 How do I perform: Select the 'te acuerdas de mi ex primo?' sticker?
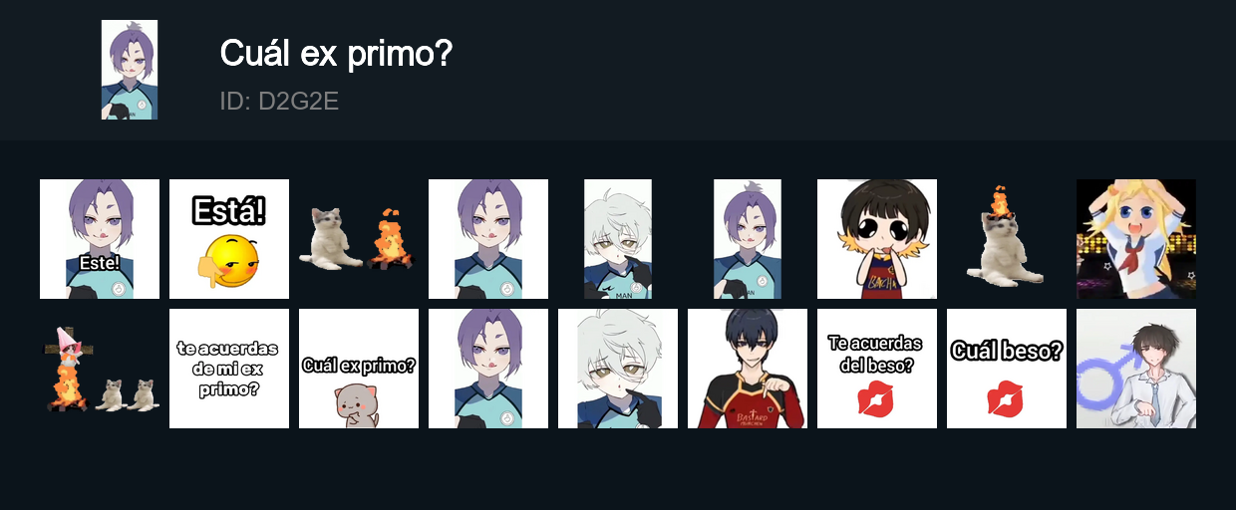click(229, 369)
